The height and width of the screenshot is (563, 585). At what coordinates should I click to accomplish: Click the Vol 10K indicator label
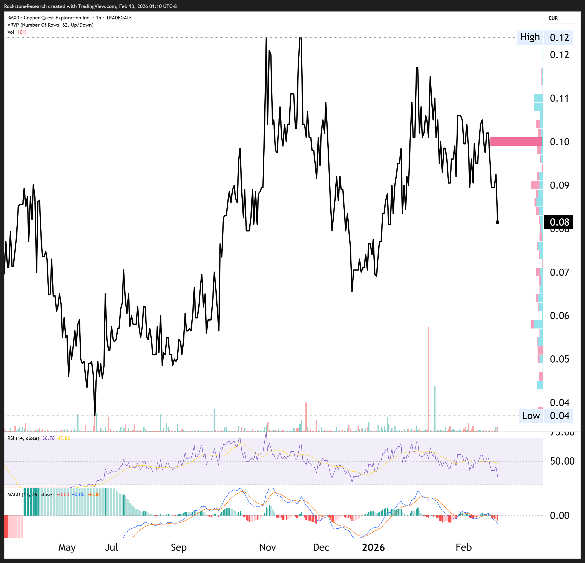tap(17, 32)
